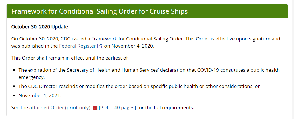The height and width of the screenshot is (119, 294).
Task: Click the red PDF file icon
Action: click(95, 108)
